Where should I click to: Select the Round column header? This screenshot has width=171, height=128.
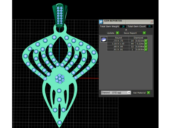(x=118, y=38)
